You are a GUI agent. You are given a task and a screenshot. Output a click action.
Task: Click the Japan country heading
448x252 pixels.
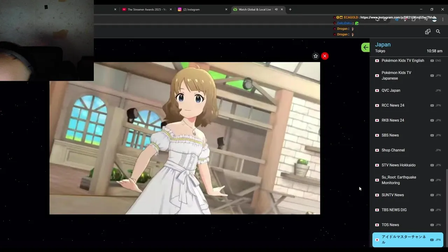[x=383, y=44]
